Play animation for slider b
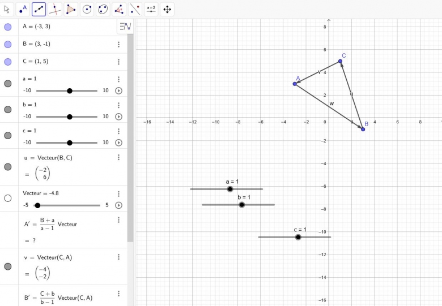Image resolution: width=442 pixels, height=306 pixels. 118,117
